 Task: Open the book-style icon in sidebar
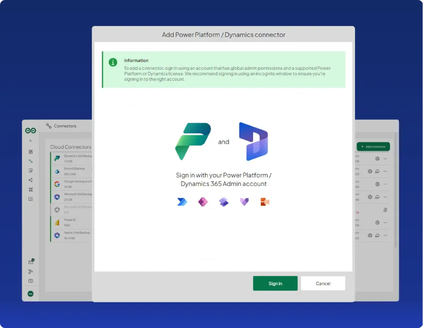coord(31,199)
